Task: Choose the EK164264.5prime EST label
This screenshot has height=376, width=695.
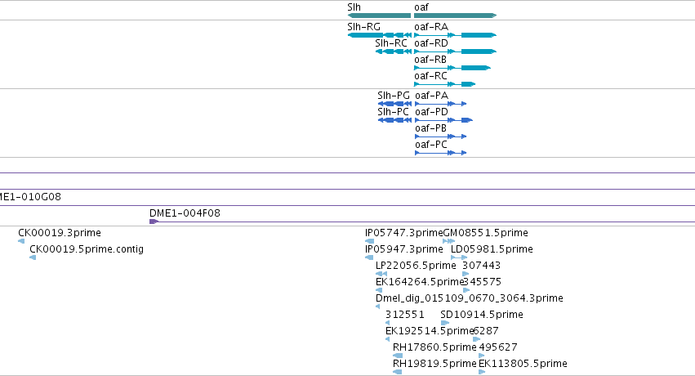Action: pos(419,282)
